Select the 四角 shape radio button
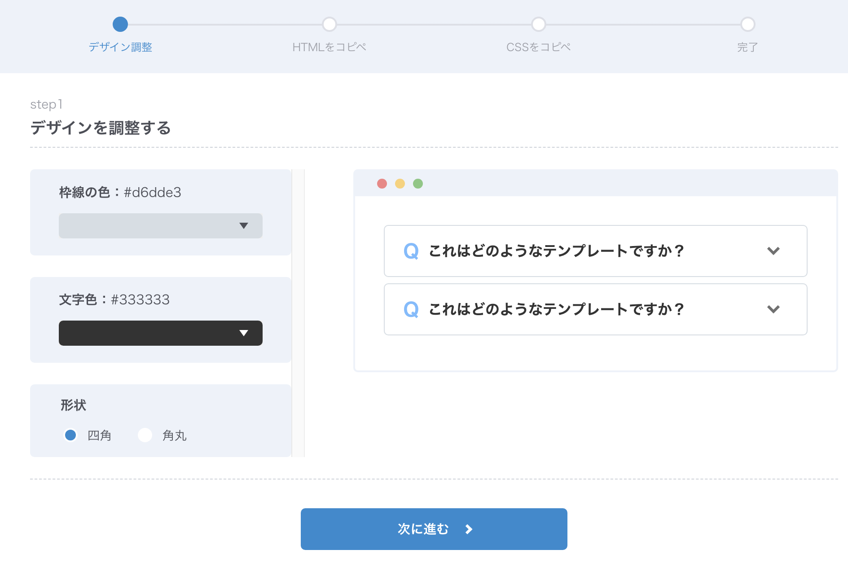Viewport: 848px width, 572px height. coord(70,435)
